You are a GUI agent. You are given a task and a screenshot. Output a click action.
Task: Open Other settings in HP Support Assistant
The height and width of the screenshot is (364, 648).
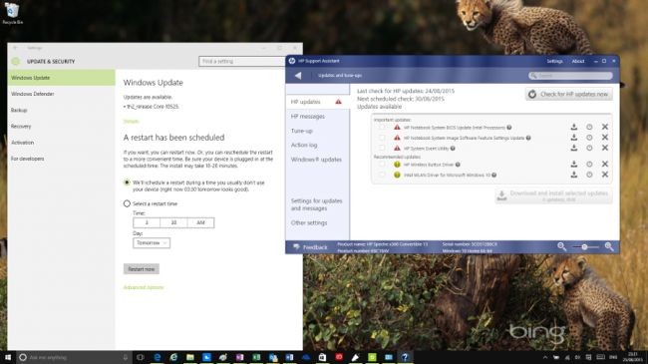tap(309, 223)
